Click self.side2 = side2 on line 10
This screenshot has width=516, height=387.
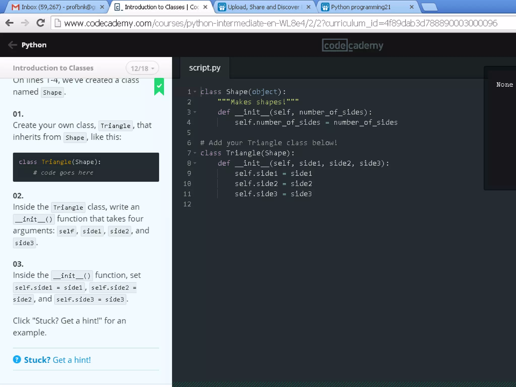coord(273,184)
